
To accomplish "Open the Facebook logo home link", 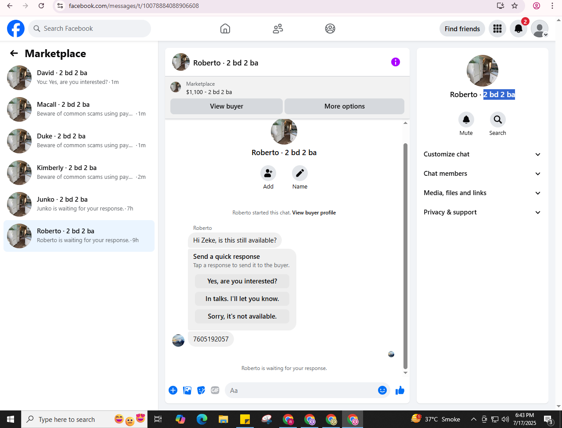I will 16,29.
